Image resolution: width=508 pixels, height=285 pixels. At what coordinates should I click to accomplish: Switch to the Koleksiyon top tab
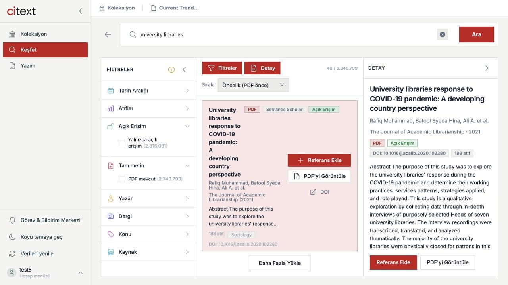117,8
